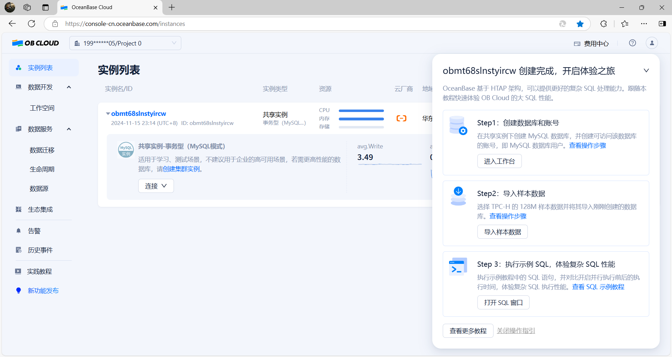Open 查看 SQL 示例教程 link
The image size is (672, 357).
(598, 287)
